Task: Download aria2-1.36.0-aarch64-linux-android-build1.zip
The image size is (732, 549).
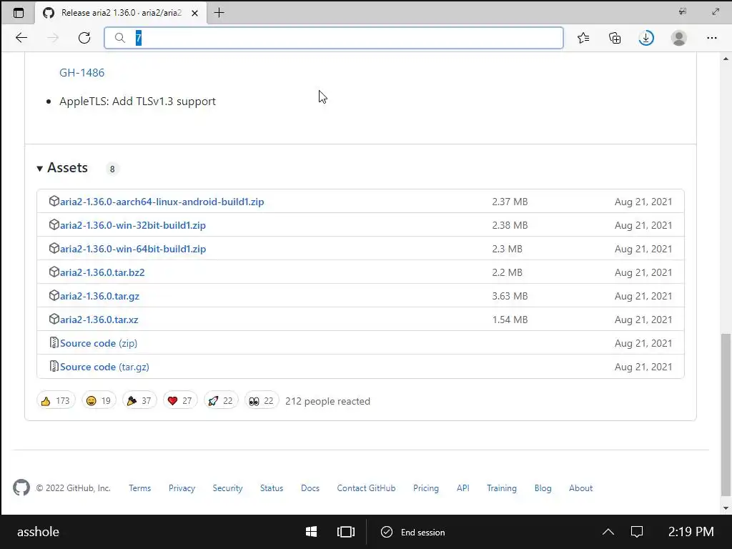Action: [162, 202]
